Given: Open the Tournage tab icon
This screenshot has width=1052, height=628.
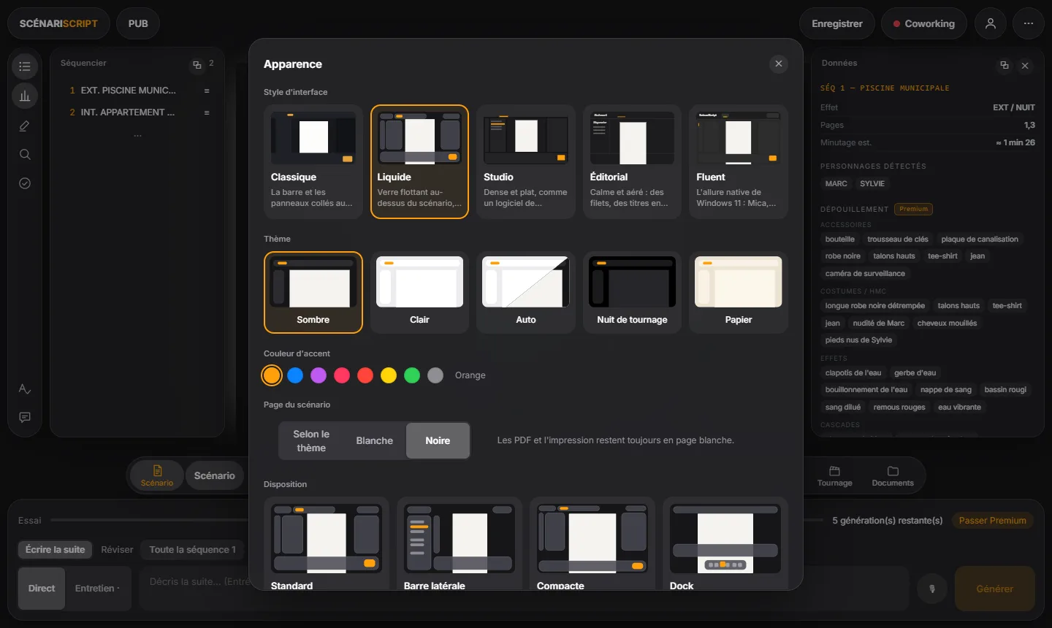Looking at the screenshot, I should click(835, 475).
